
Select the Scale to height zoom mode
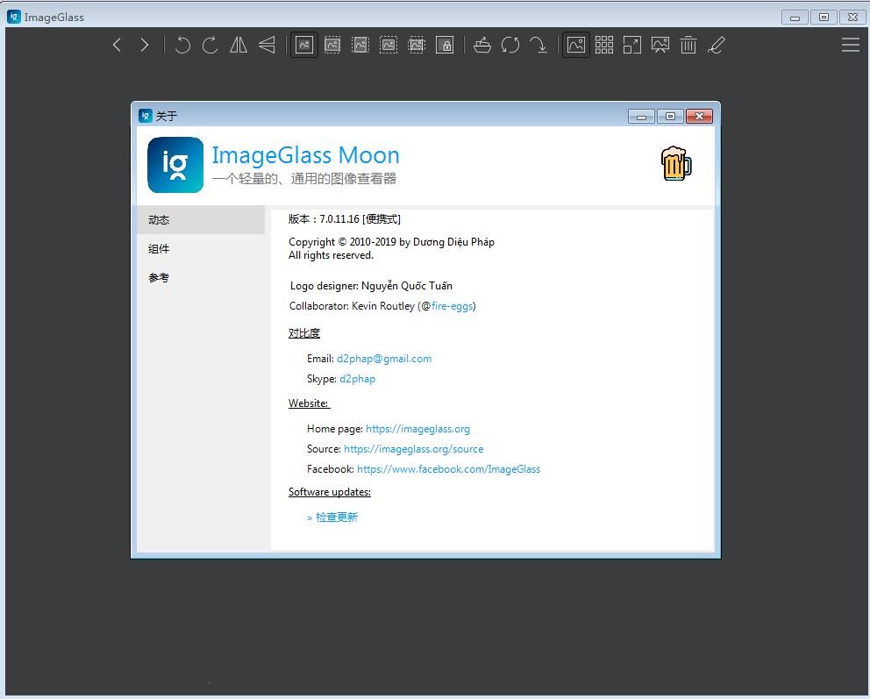click(389, 45)
